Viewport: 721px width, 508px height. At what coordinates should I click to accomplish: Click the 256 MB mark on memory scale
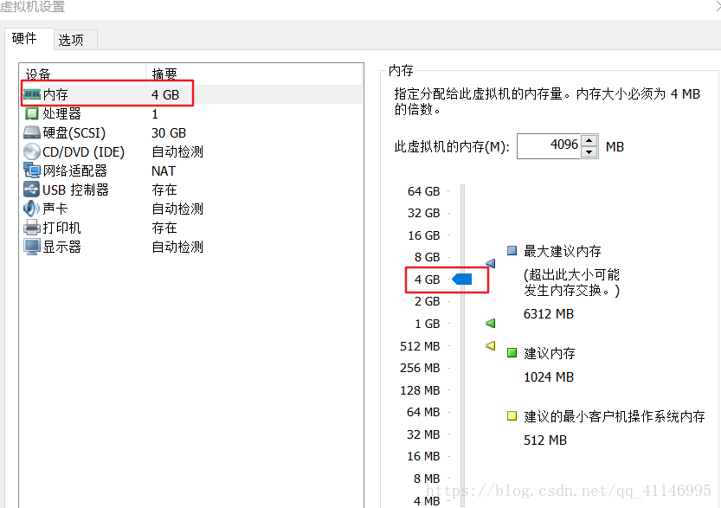coord(420,368)
